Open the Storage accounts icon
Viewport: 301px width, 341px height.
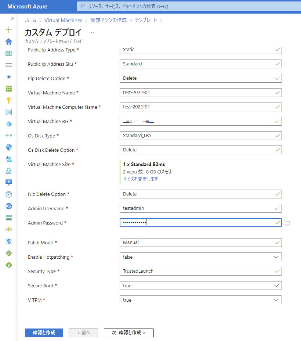[x=9, y=218]
